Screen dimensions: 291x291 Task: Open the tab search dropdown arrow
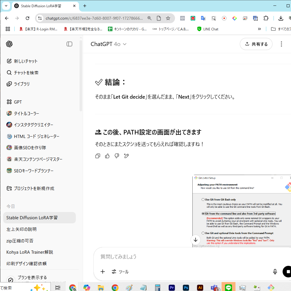tap(6, 6)
